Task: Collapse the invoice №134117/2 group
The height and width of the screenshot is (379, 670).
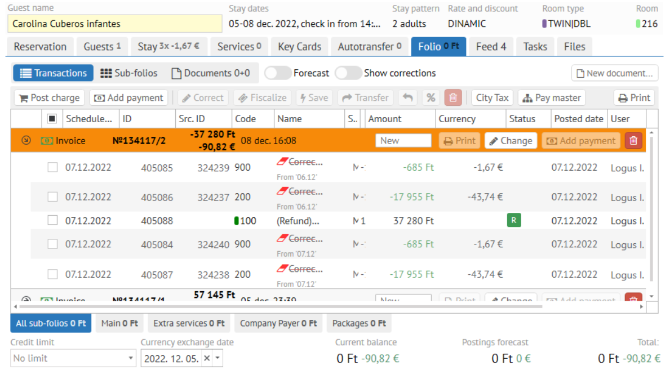Action: point(26,141)
